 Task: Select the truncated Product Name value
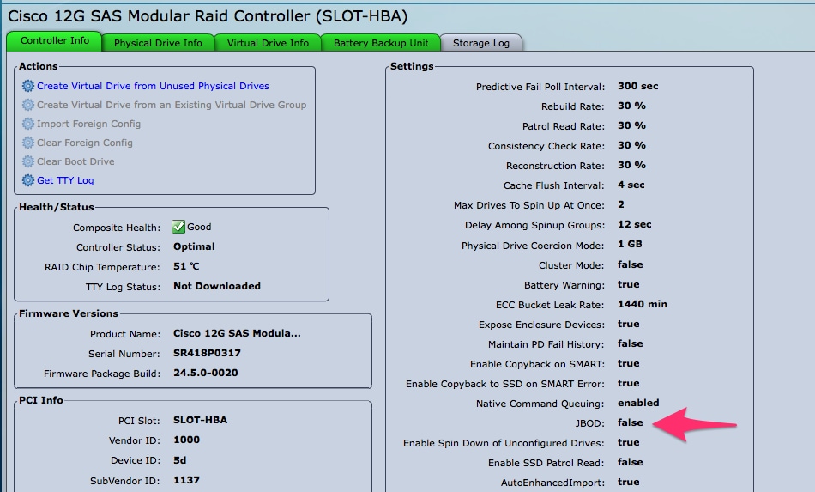[x=237, y=333]
